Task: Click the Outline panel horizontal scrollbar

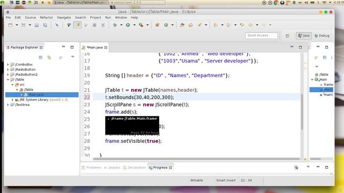Action: (x=316, y=159)
